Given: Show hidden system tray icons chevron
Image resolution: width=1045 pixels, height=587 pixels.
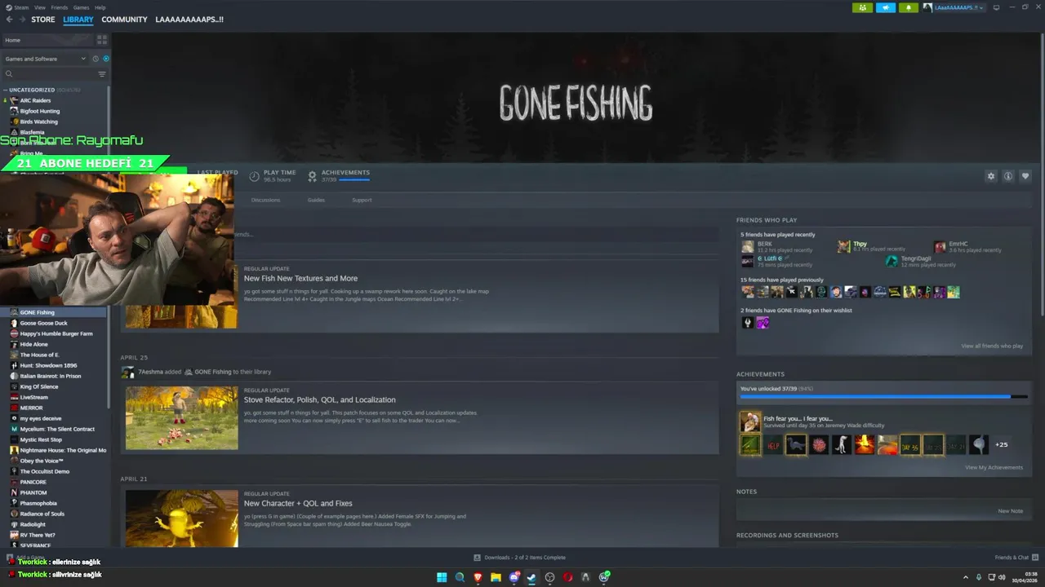Looking at the screenshot, I should 966,577.
